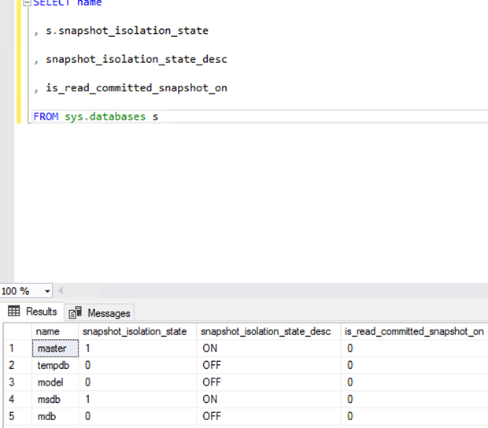Click the is_read_committed_snapshot_on line in the editor
The image size is (488, 428).
tap(136, 87)
